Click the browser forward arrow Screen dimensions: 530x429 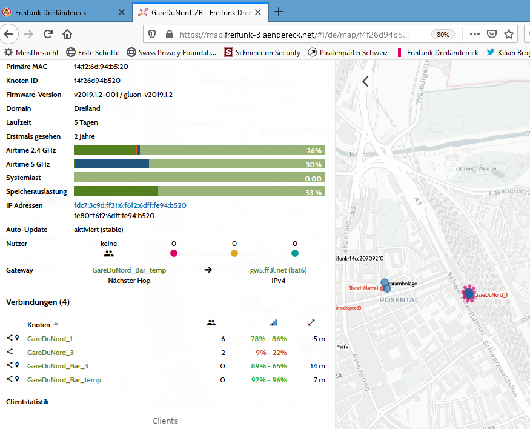(28, 34)
